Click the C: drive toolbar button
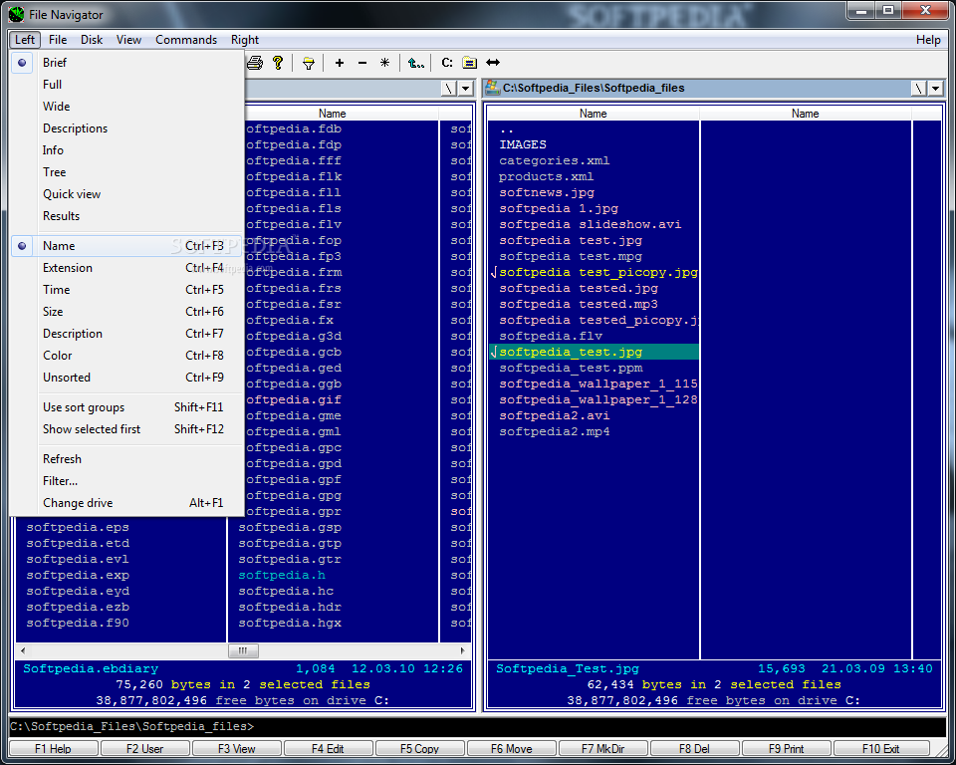The height and width of the screenshot is (765, 956). click(447, 62)
